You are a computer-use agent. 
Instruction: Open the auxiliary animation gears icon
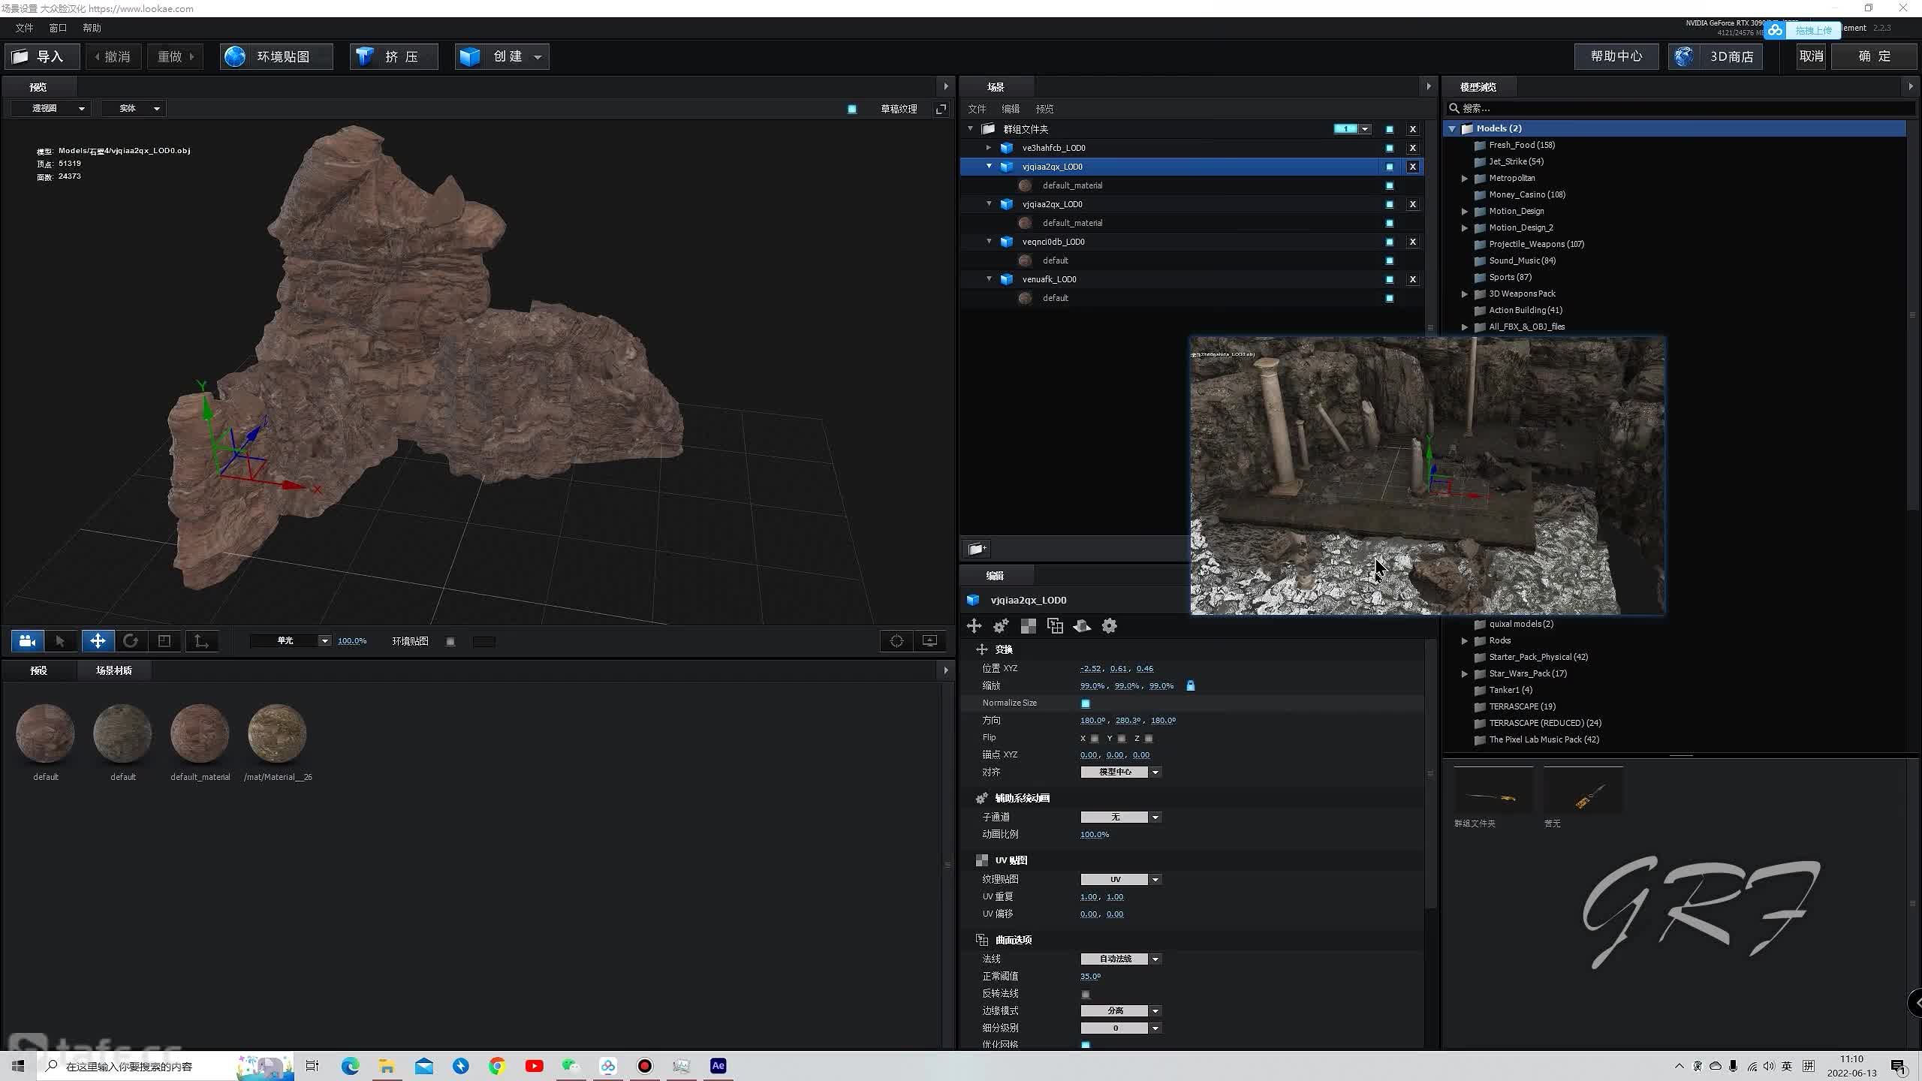(1001, 626)
